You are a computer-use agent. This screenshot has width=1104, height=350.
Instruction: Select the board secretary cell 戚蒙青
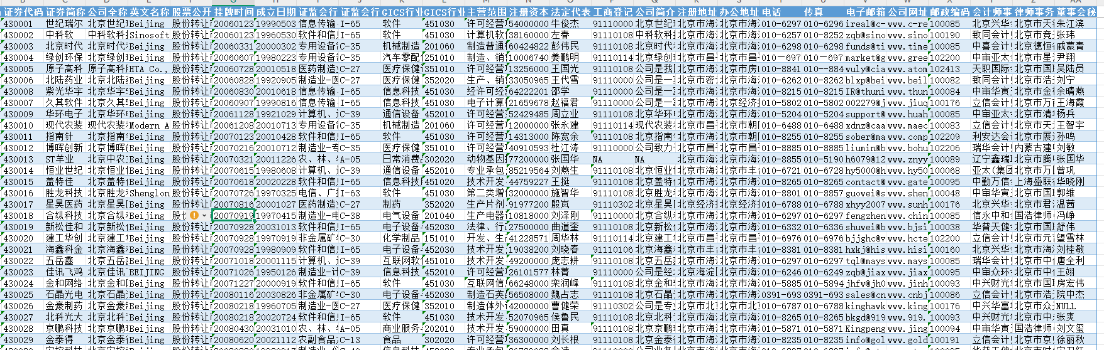[x=1076, y=46]
